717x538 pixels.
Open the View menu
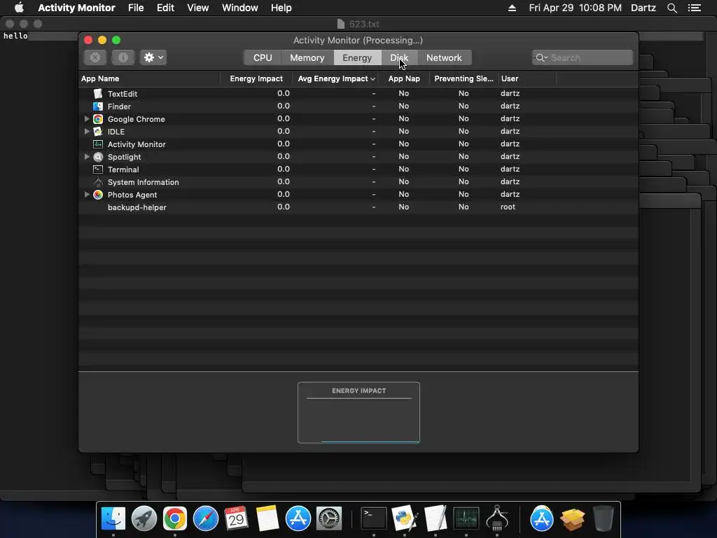(x=197, y=8)
